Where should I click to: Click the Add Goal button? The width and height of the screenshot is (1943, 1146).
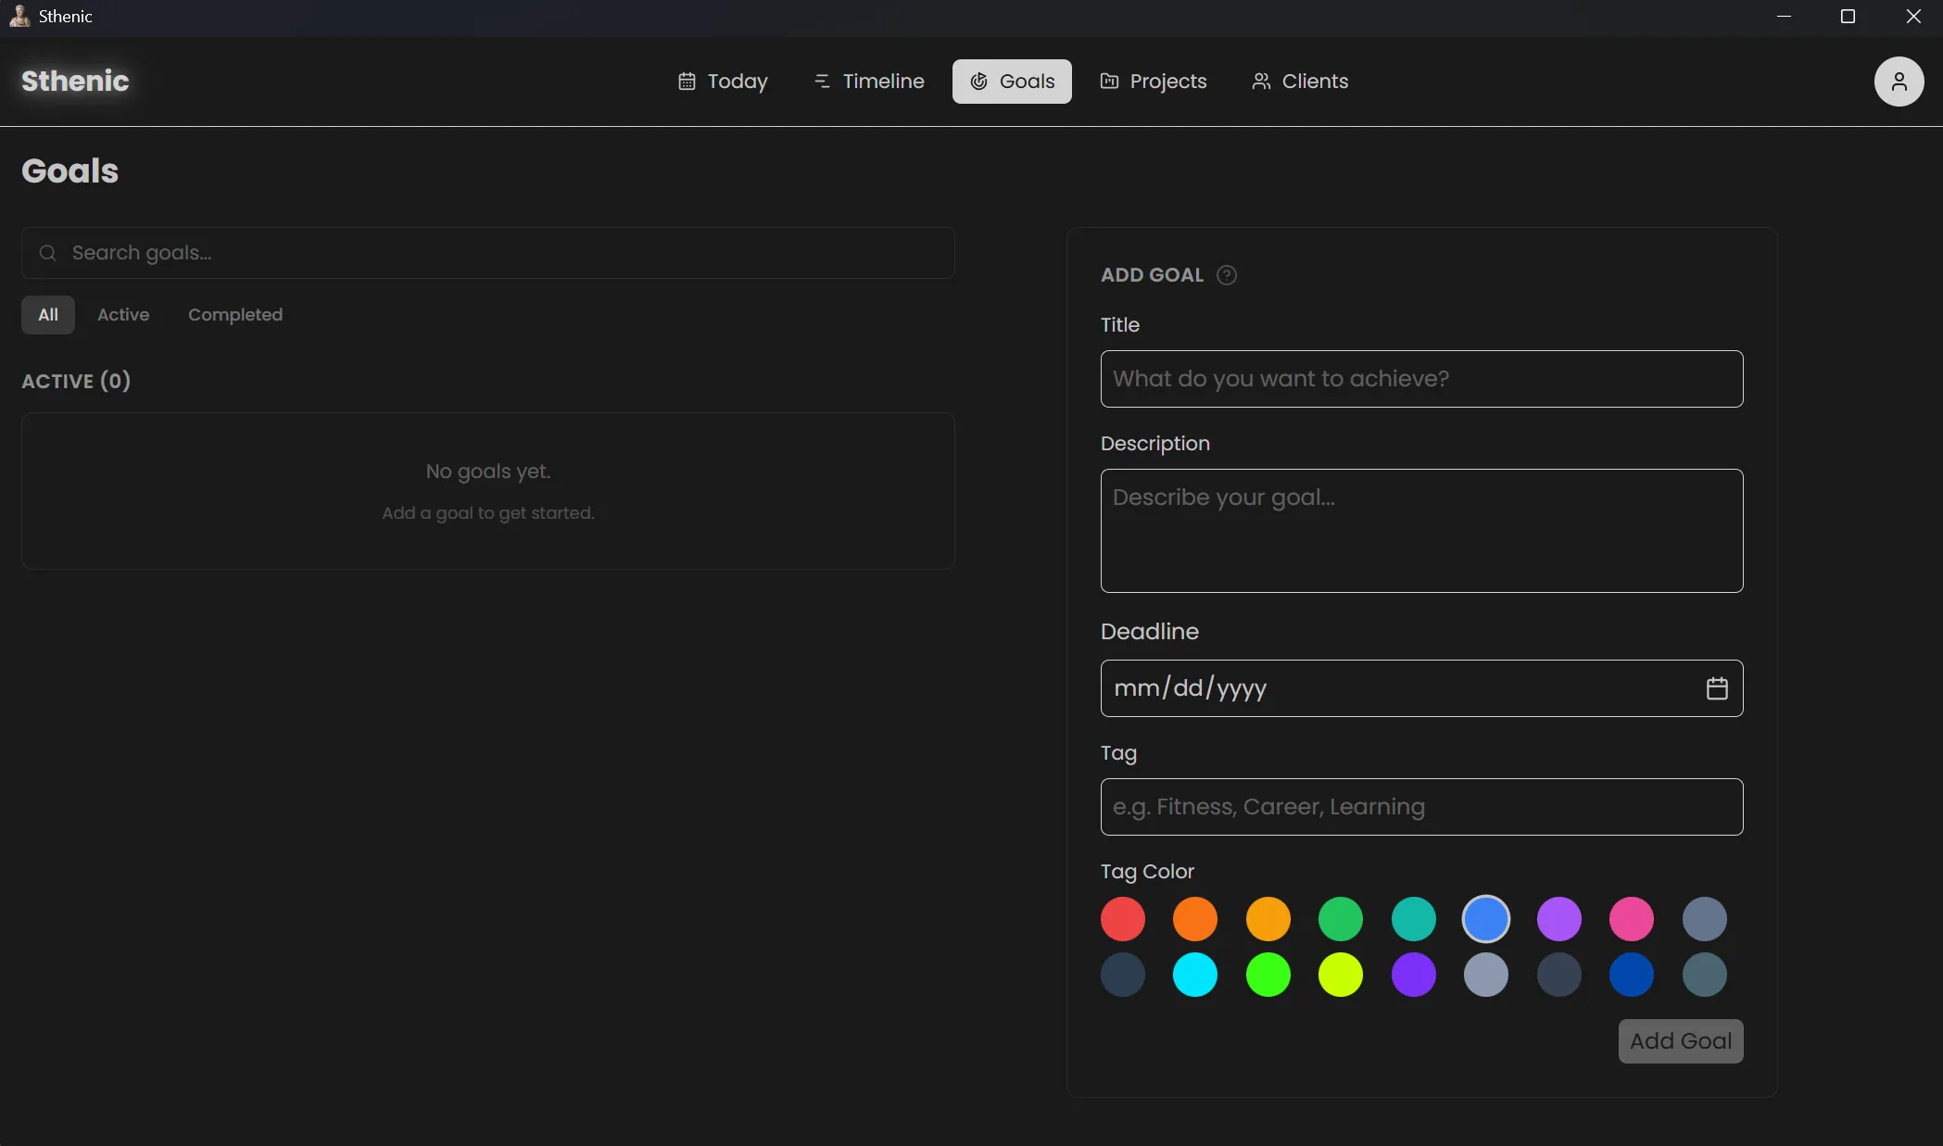(1681, 1041)
